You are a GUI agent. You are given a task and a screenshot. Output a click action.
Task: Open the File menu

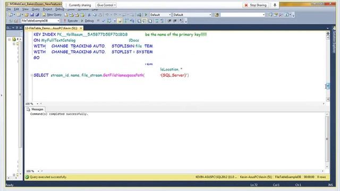[x=8, y=9]
